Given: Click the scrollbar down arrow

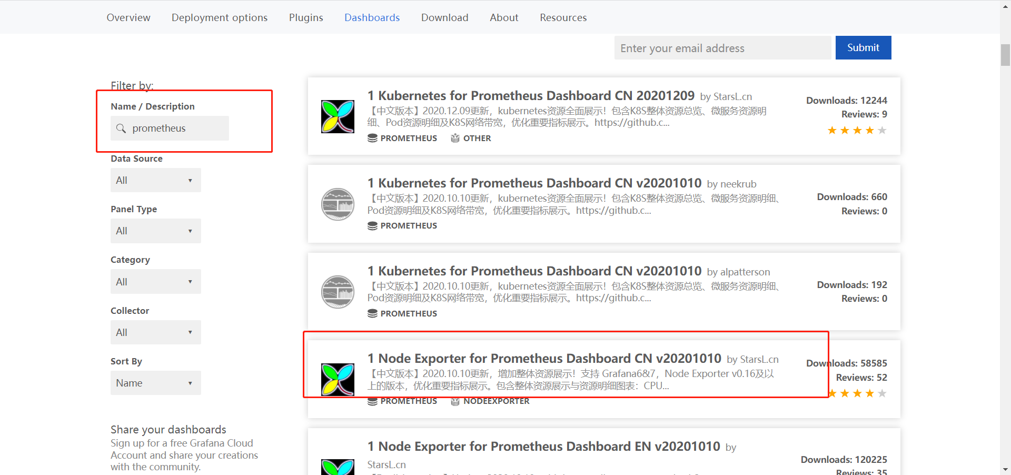Looking at the screenshot, I should pyautogui.click(x=1005, y=469).
